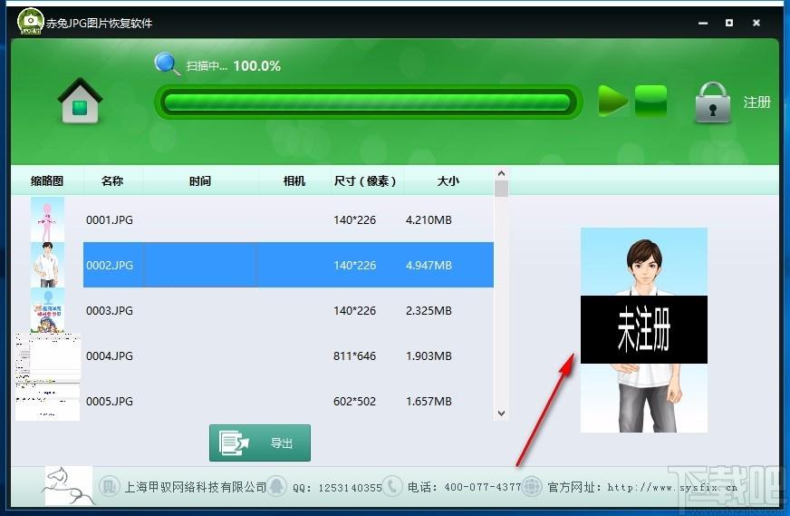Click the padlock register icon
790x516 pixels.
tap(712, 102)
